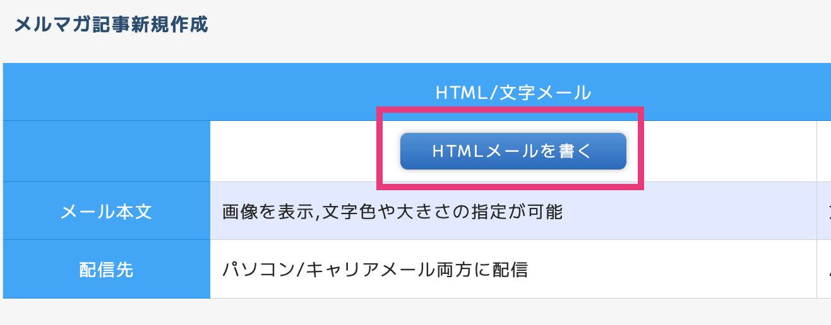Click cut-off right cell in 配信先 row
Image resolution: width=831 pixels, height=325 pixels.
824,269
